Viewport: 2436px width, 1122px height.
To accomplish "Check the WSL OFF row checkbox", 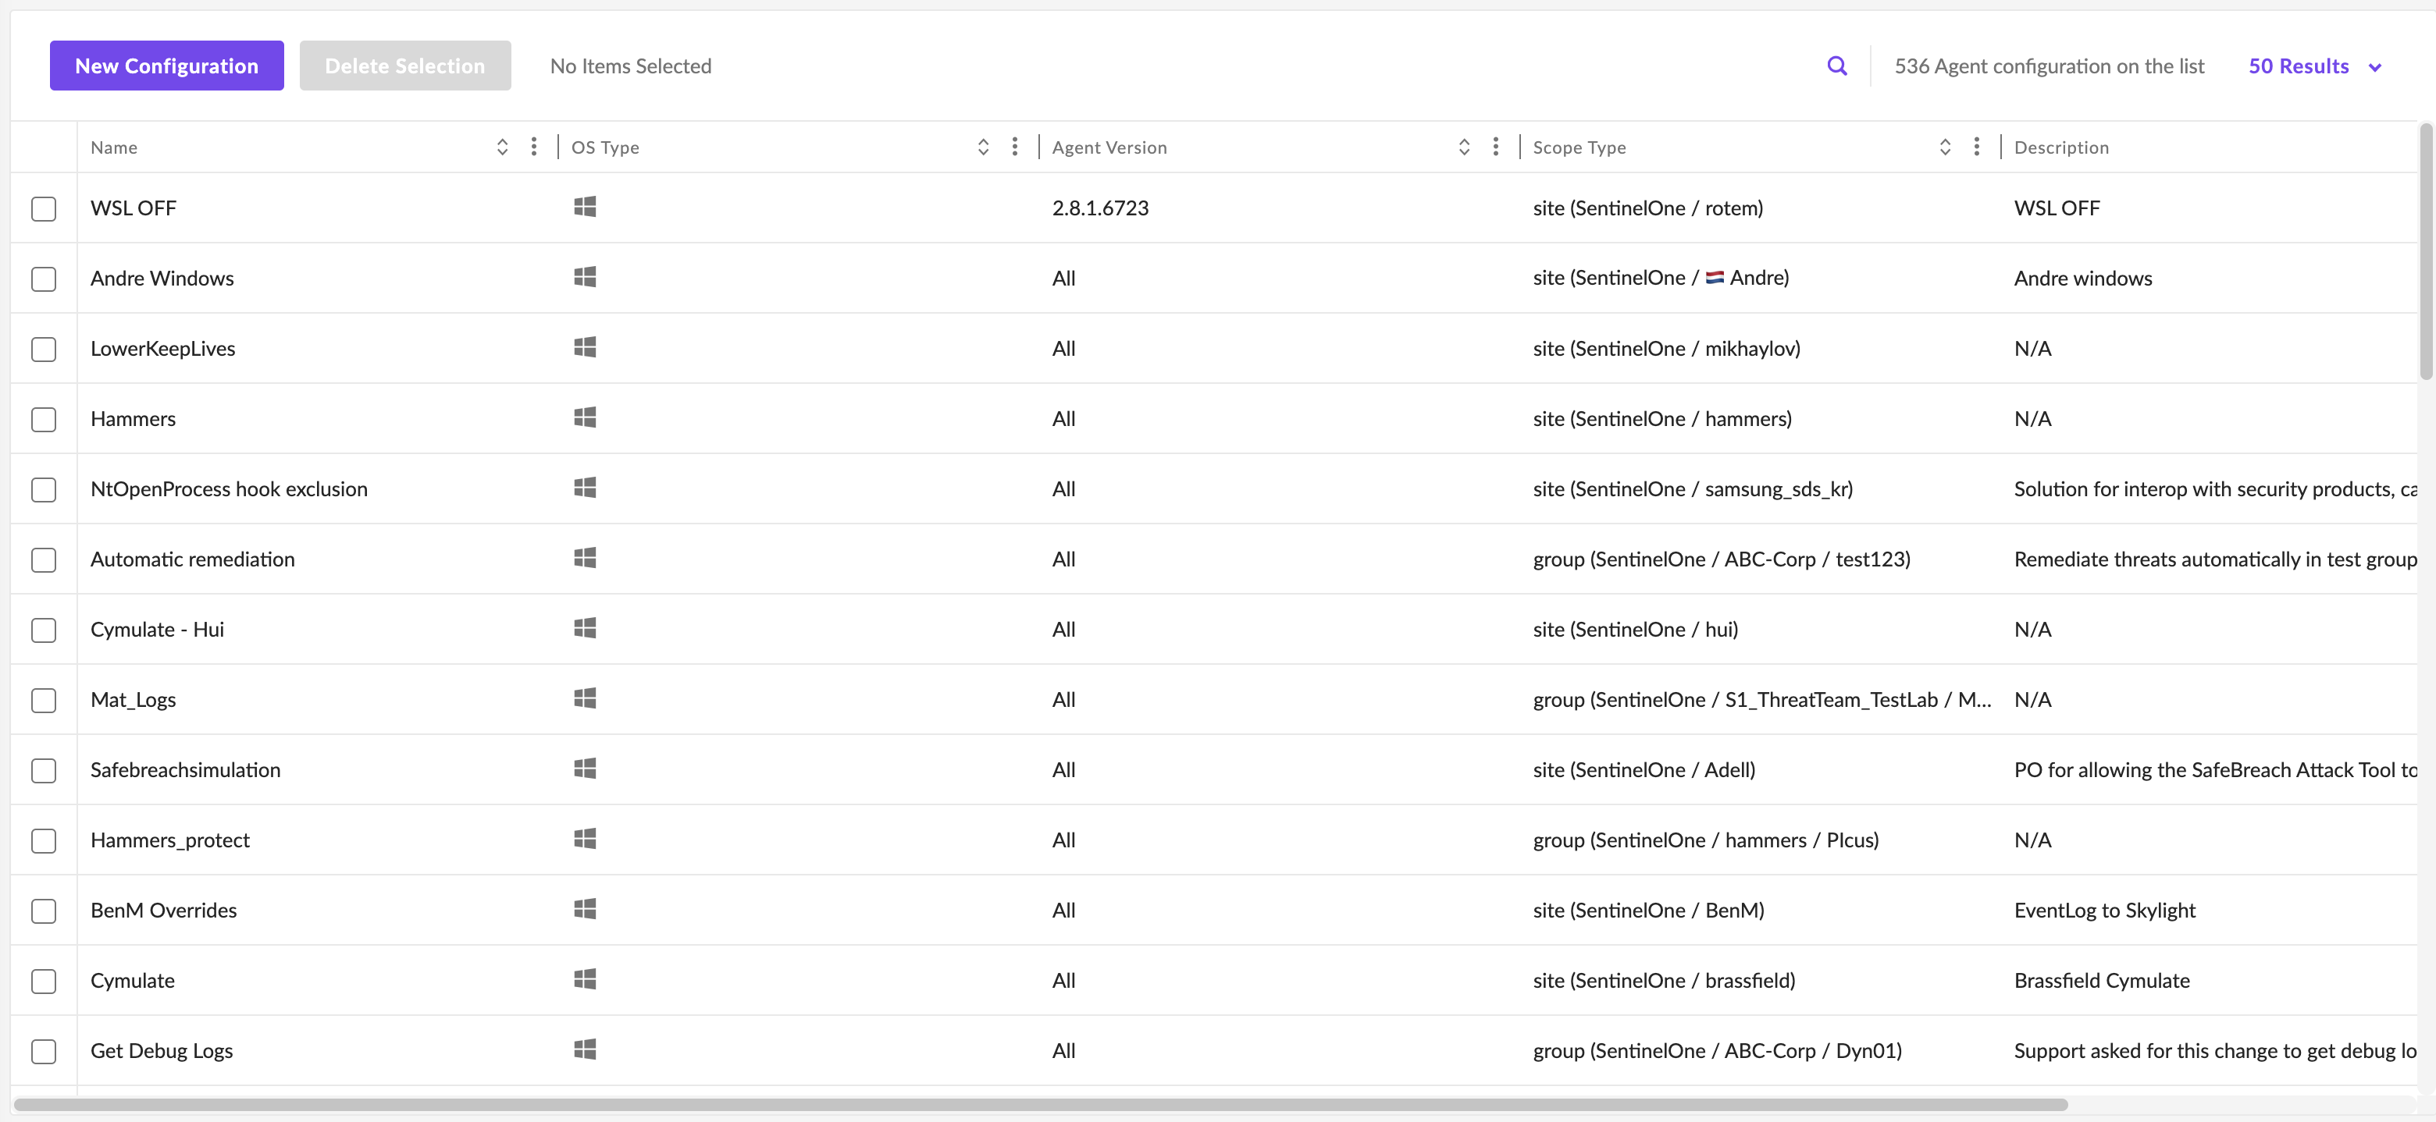I will point(44,208).
